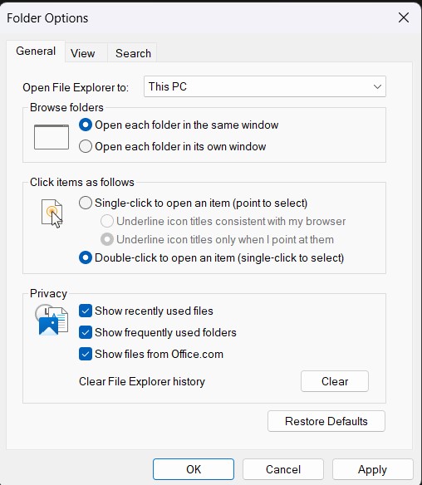This screenshot has width=422, height=485.
Task: Close the Folder Options dialog
Action: click(404, 17)
